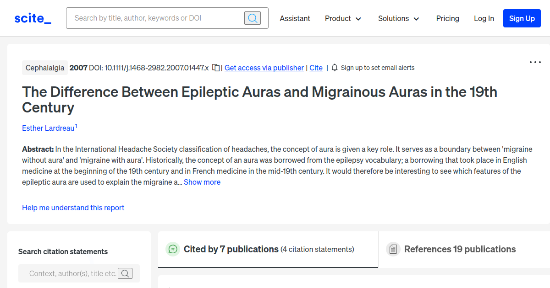Open the Pricing page
The height and width of the screenshot is (288, 550).
pos(447,18)
